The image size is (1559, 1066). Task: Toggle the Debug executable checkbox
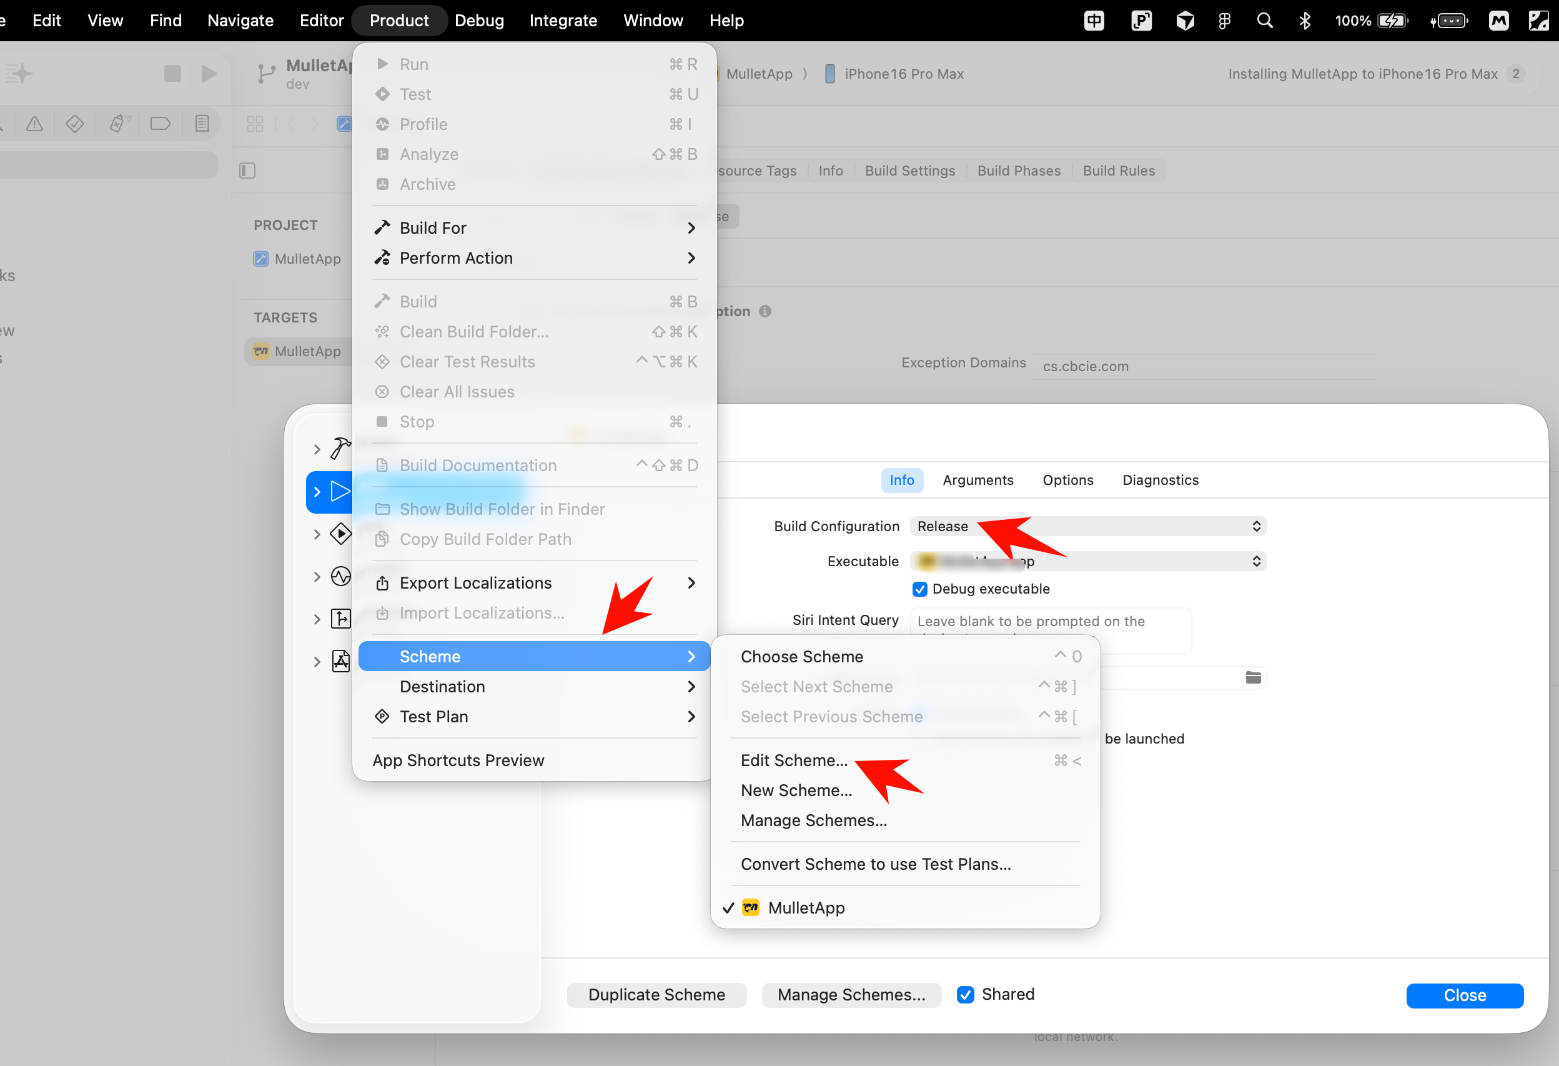pos(919,589)
